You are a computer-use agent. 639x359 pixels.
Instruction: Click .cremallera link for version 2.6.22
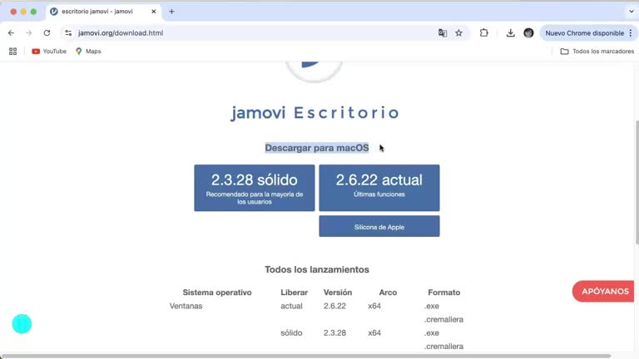coord(443,319)
